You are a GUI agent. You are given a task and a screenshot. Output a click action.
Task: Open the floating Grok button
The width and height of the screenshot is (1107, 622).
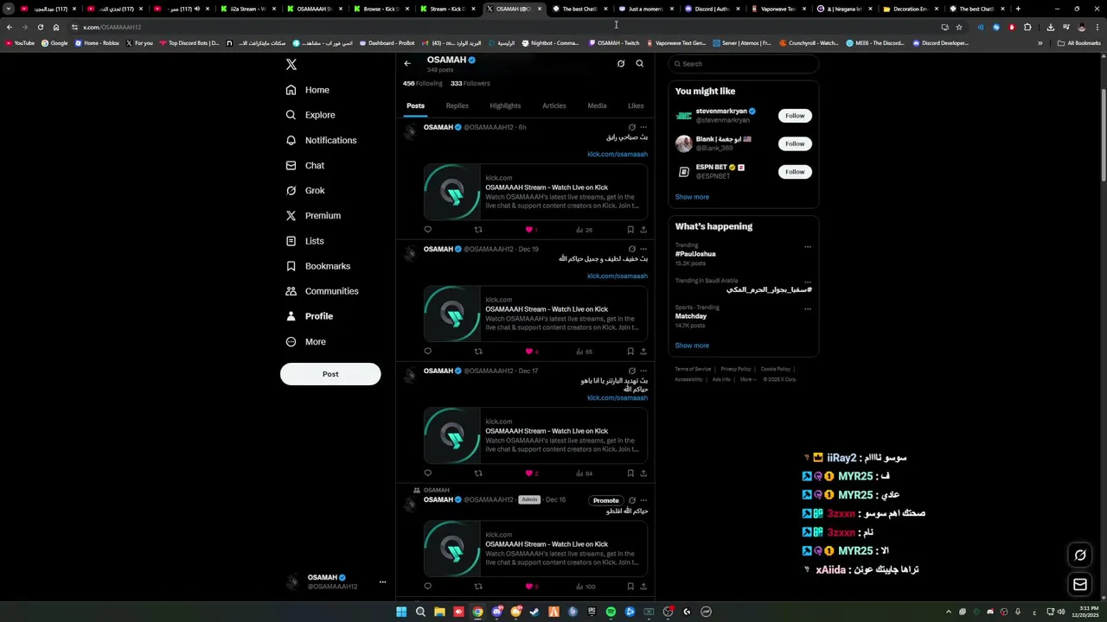pyautogui.click(x=1080, y=555)
